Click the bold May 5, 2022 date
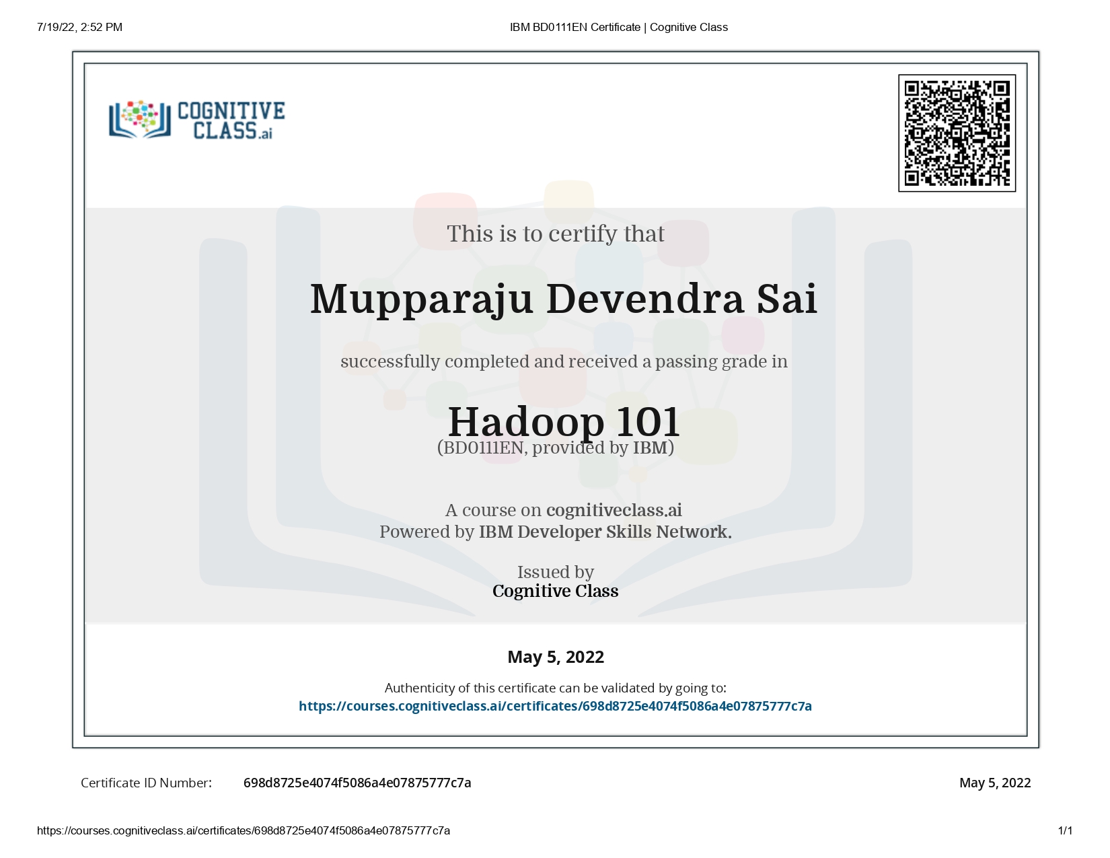1110x858 pixels. tap(556, 657)
